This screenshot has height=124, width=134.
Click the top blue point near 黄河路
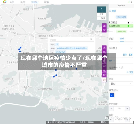coord(21,48)
